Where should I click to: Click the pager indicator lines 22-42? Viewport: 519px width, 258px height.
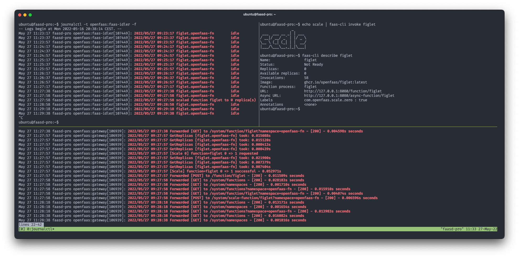30,225
